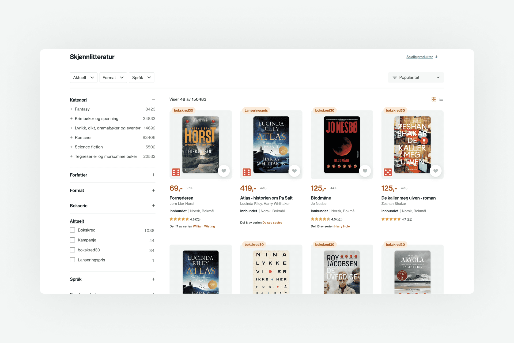The width and height of the screenshot is (514, 343).
Task: Select the Fantasy category label
Action: (82, 109)
